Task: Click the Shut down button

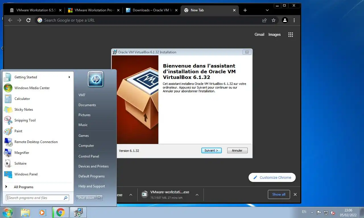Action: 86,198
